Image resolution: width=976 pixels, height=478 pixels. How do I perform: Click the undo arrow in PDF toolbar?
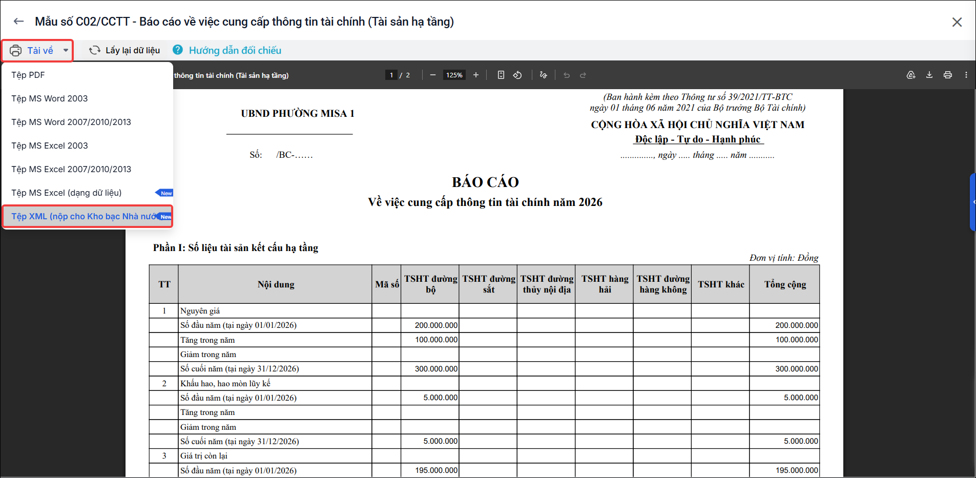(x=567, y=75)
